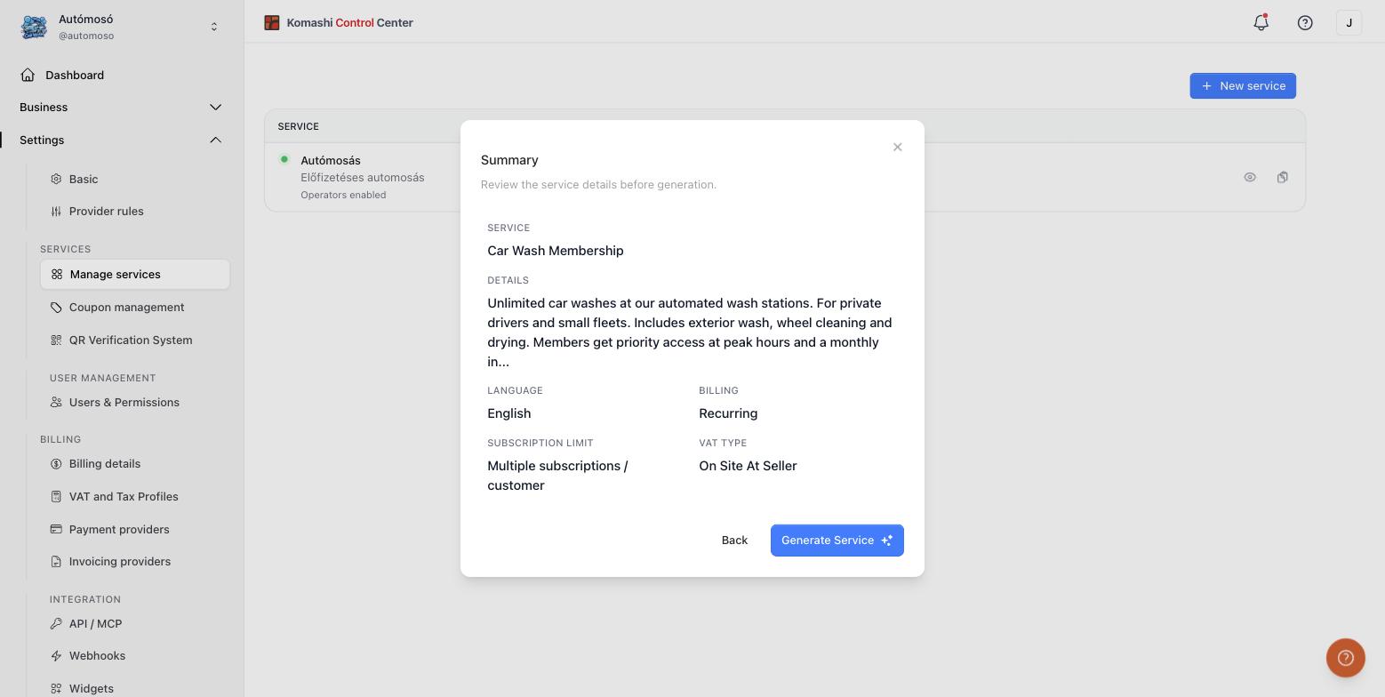Close the Summary dialog
1385x697 pixels.
(x=897, y=147)
